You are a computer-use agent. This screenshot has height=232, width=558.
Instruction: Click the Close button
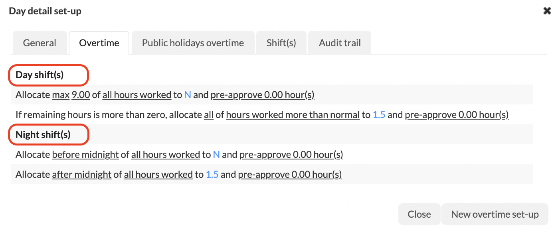419,214
